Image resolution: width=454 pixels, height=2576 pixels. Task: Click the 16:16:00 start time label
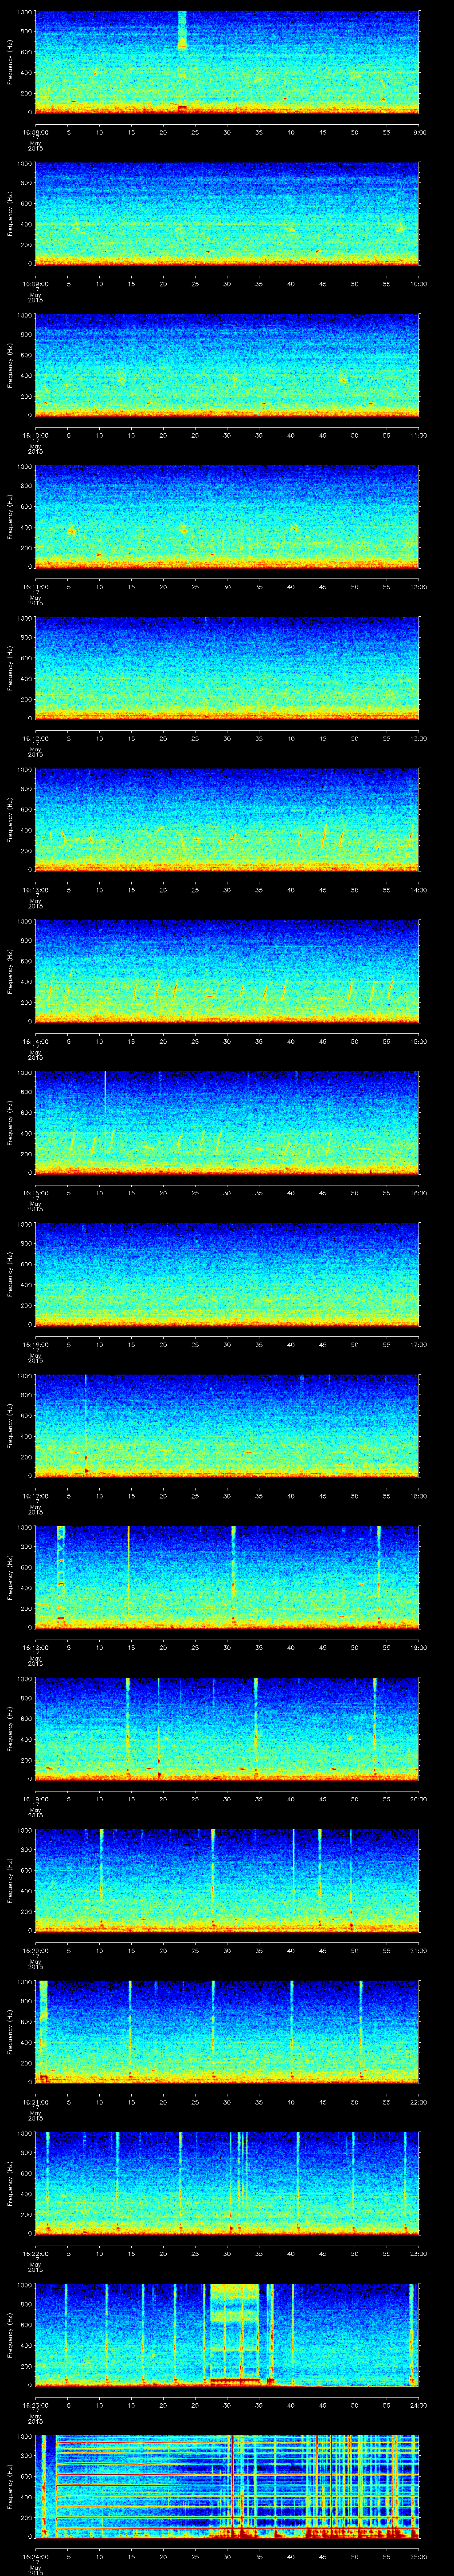coord(35,1345)
